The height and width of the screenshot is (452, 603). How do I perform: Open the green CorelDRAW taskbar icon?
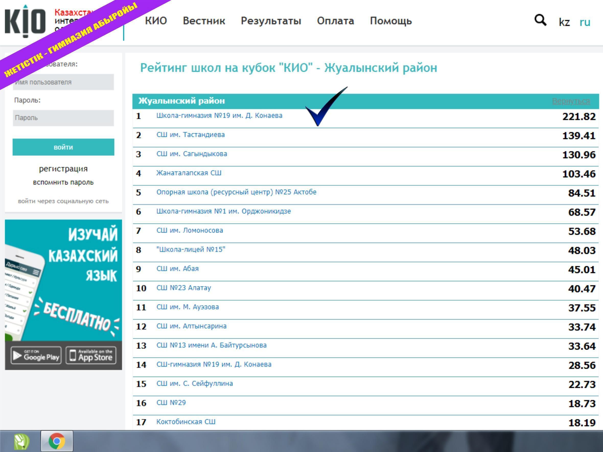21,441
